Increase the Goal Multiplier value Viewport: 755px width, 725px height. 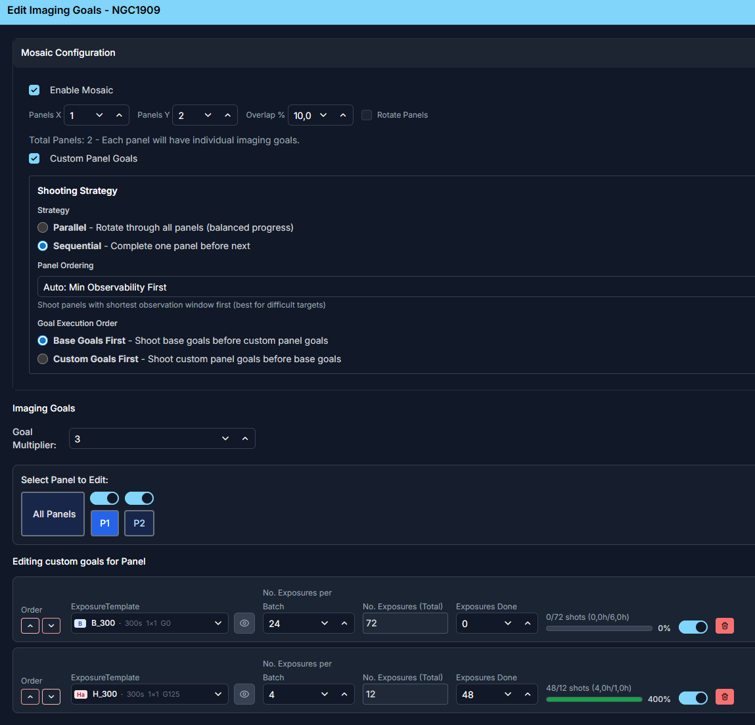245,438
